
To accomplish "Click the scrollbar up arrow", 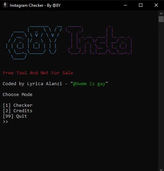I will pyautogui.click(x=161, y=14).
